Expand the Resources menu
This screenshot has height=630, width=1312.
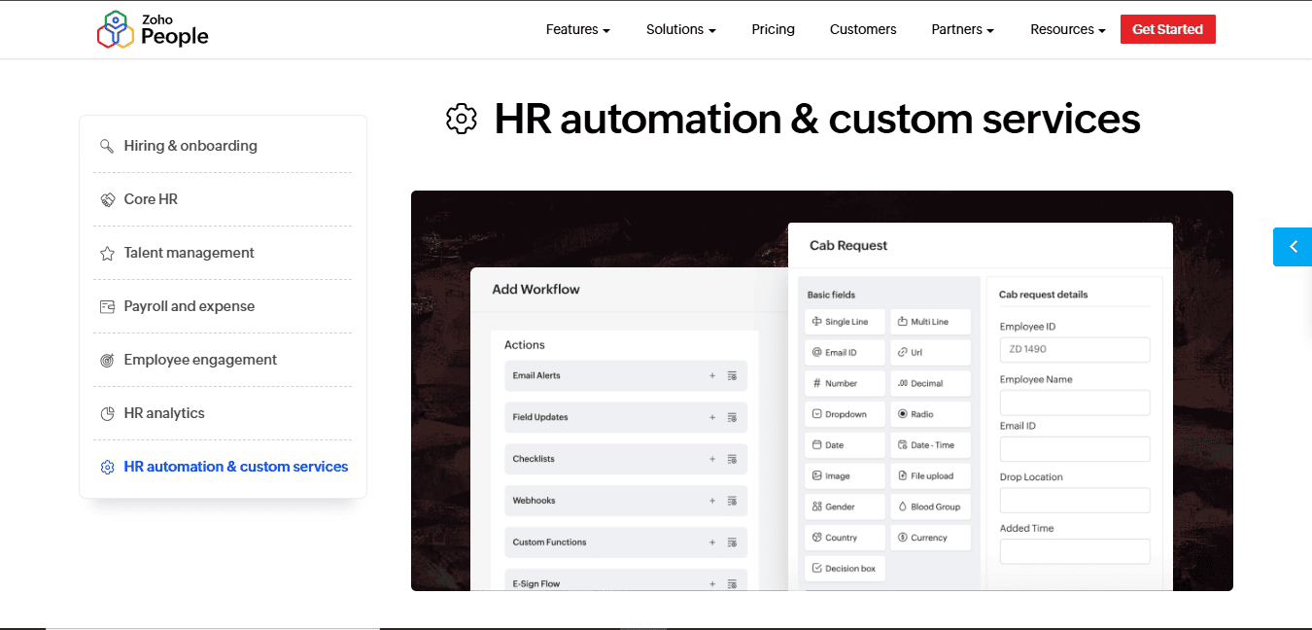coord(1067,29)
